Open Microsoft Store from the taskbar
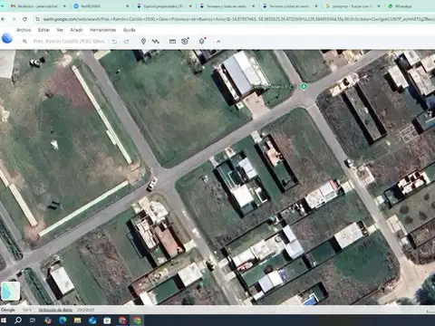The height and width of the screenshot is (326, 435). 107,321
